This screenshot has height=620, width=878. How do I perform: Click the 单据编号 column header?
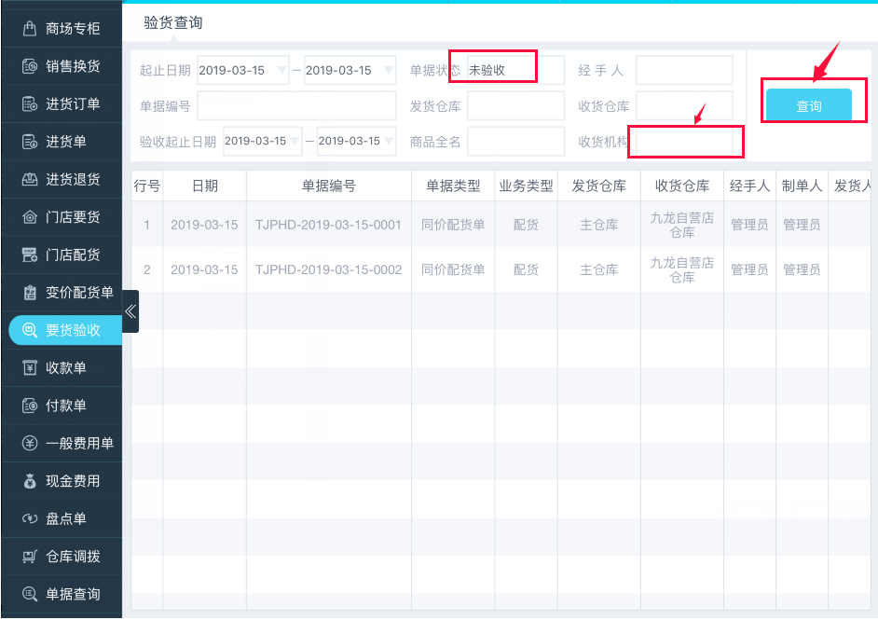click(329, 186)
